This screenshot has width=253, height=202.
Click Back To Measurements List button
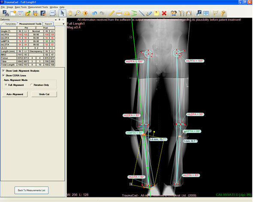(x=31, y=190)
